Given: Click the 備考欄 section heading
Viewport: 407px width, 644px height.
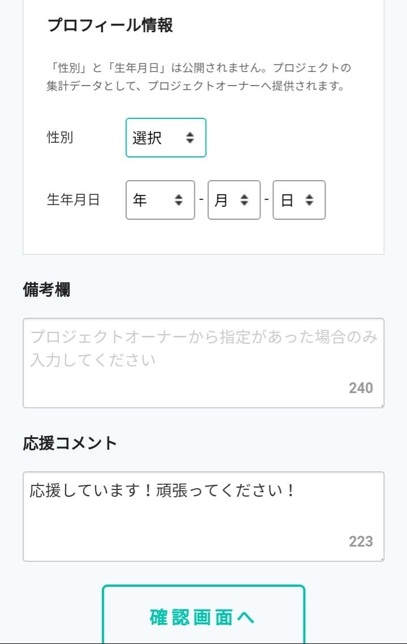Looking at the screenshot, I should click(x=46, y=290).
